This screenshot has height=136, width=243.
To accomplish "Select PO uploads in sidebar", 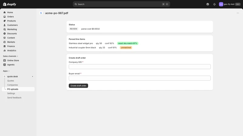I will coord(18,89).
